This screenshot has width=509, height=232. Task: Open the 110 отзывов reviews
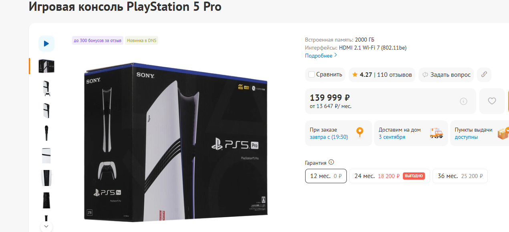394,74
